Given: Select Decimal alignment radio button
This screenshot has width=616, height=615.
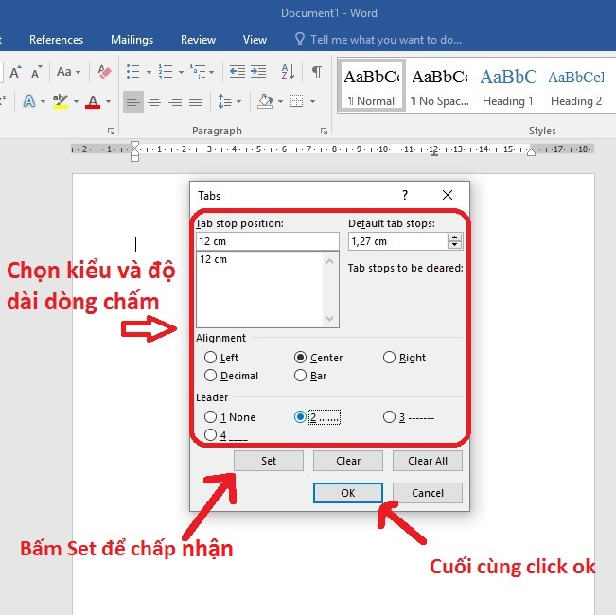Looking at the screenshot, I should click(x=211, y=376).
